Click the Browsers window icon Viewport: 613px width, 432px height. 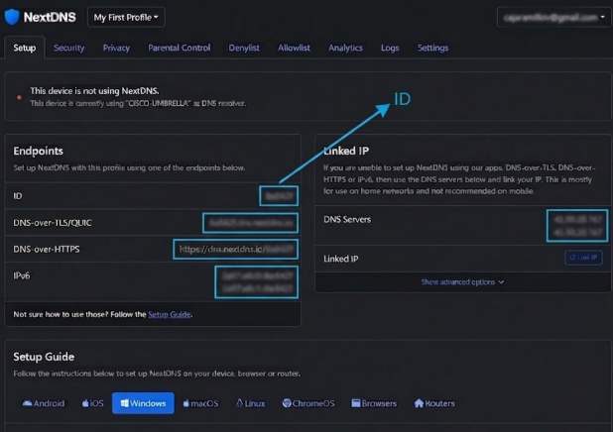[x=356, y=403]
